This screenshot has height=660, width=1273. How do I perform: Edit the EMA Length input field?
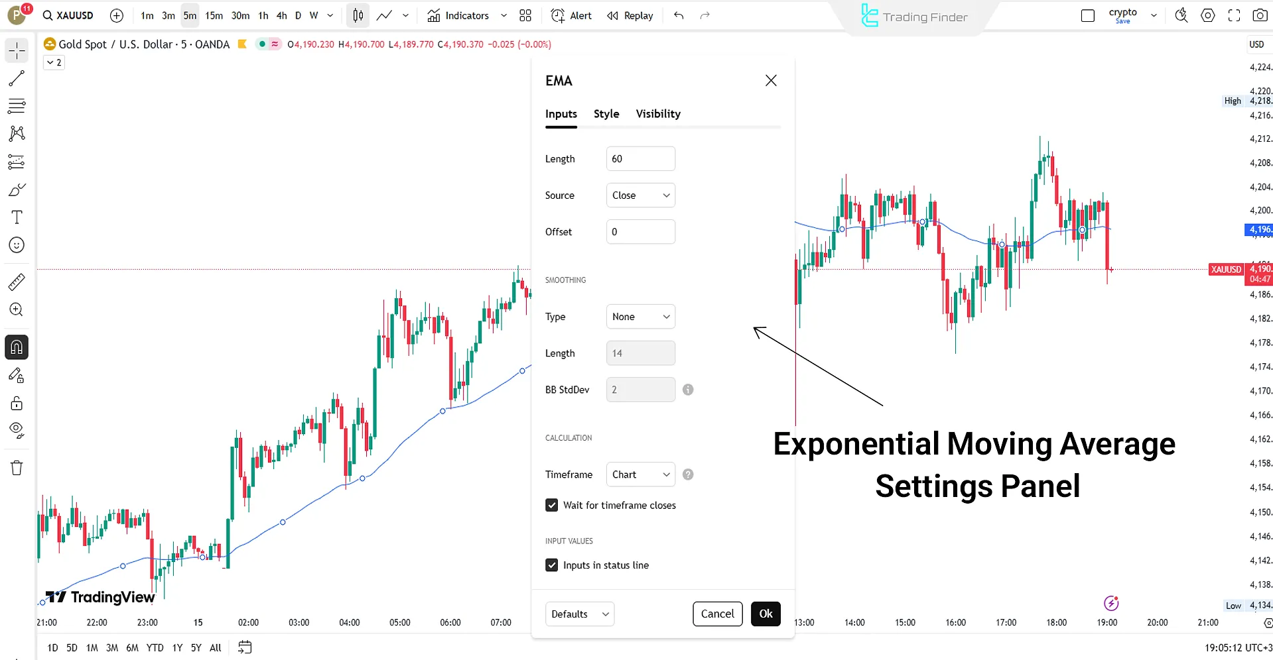click(x=639, y=158)
